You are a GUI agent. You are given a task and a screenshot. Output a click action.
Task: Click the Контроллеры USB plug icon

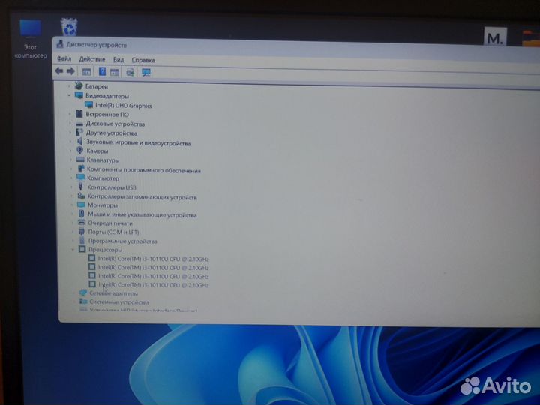[80, 187]
